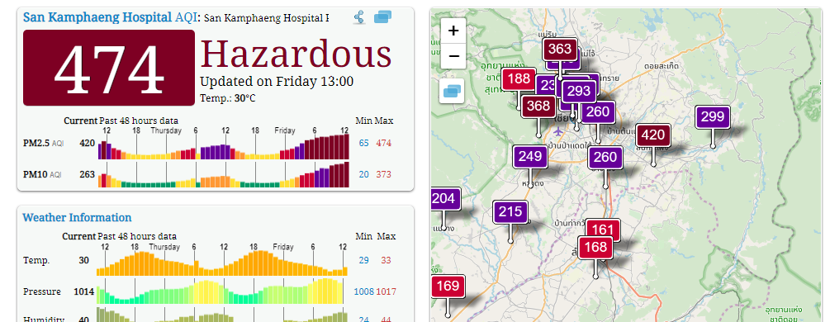Open the map layers control icon

pos(452,91)
